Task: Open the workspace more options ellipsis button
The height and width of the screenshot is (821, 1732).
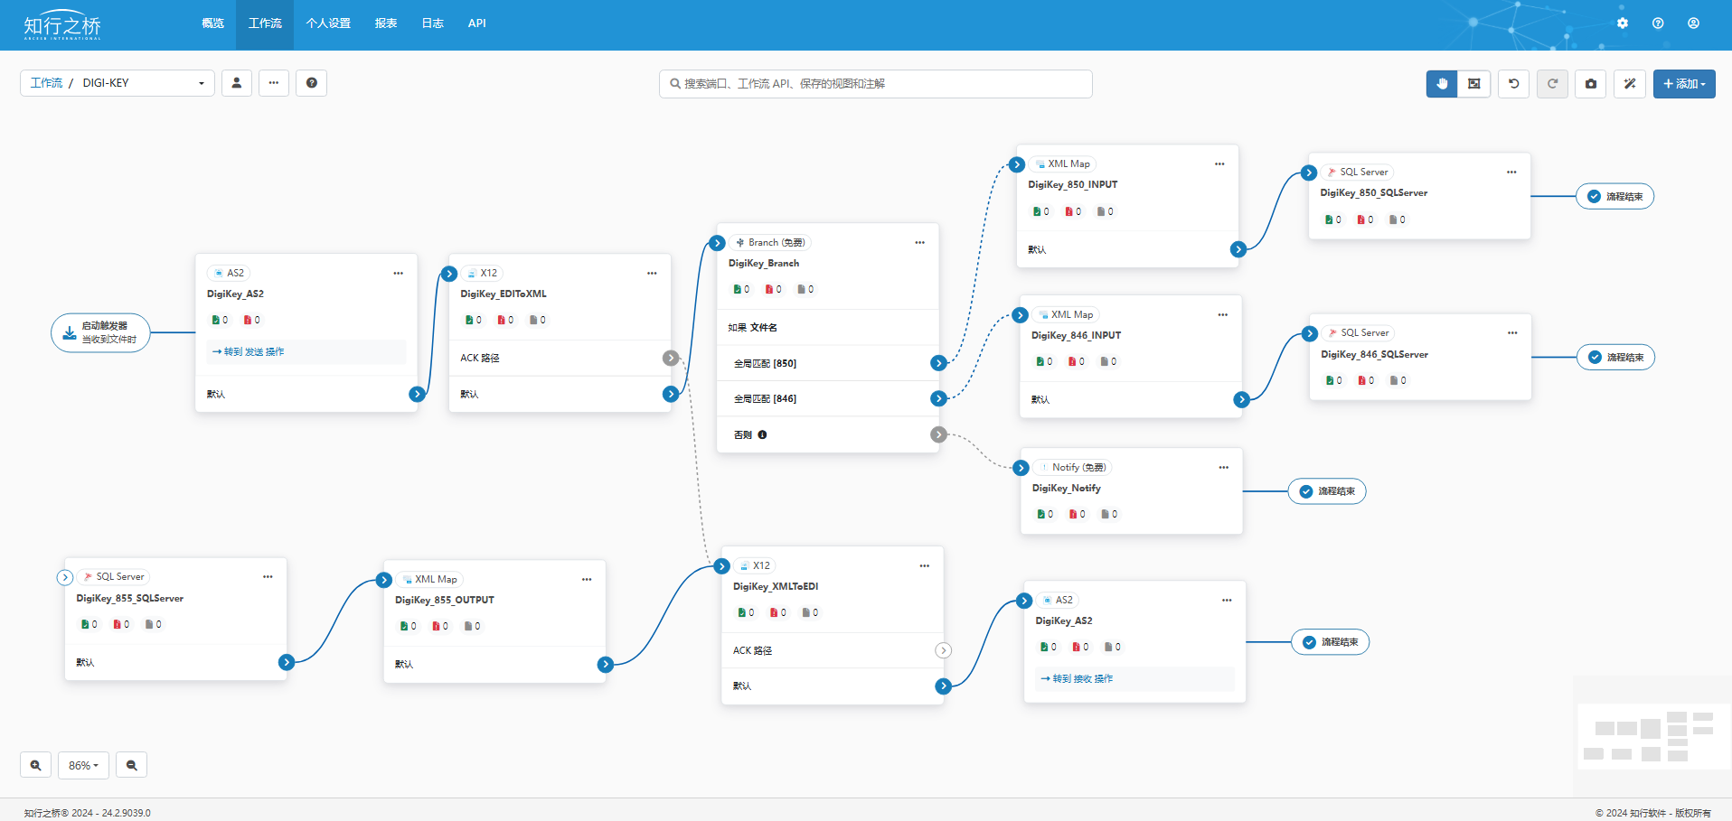Action: [274, 83]
